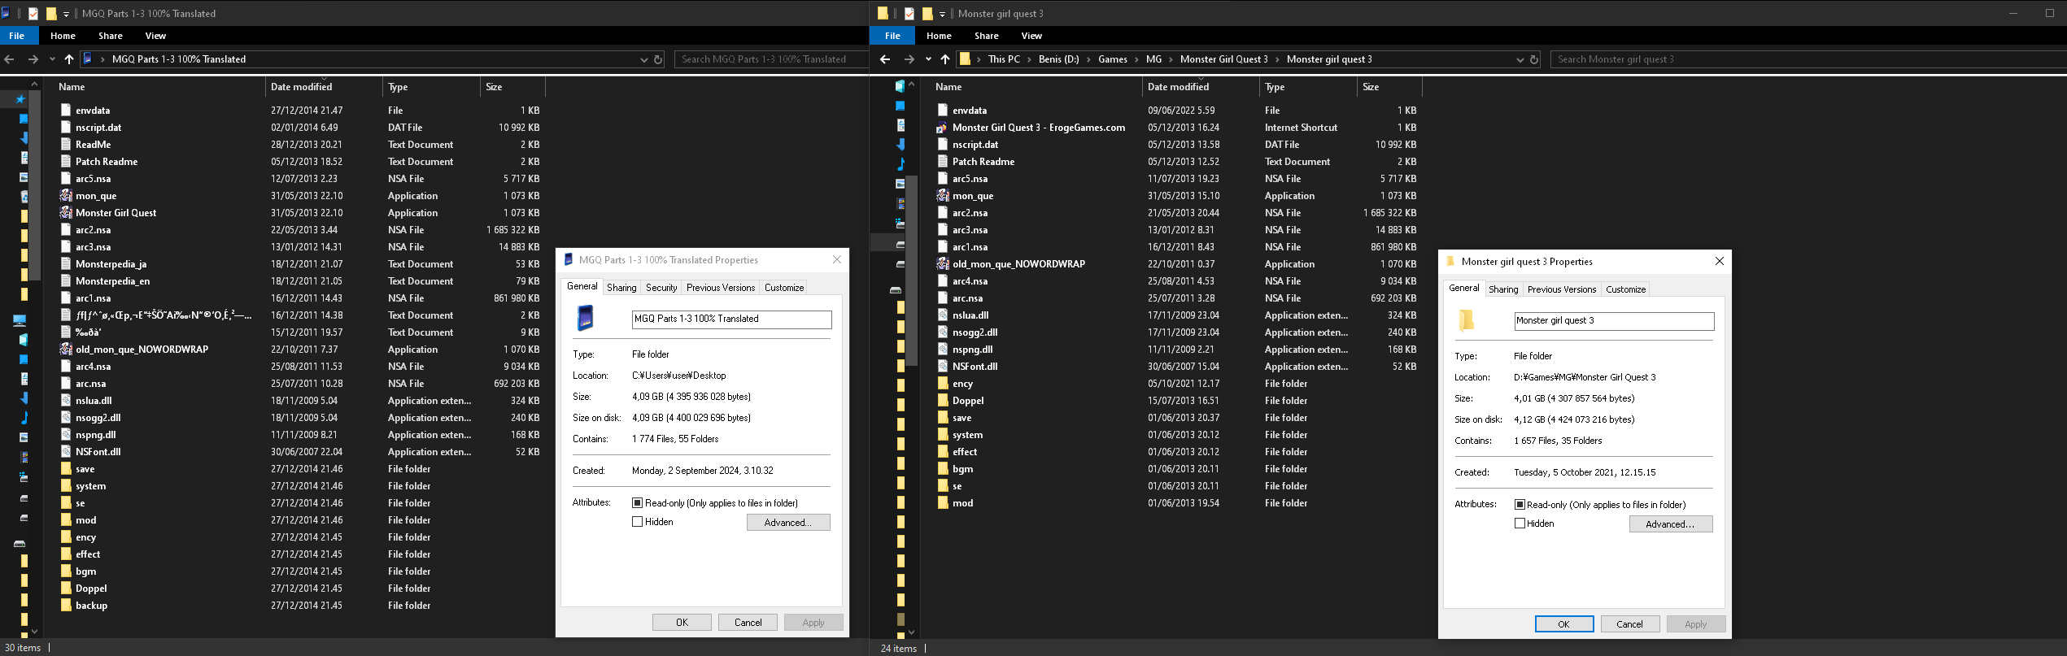Select nslua.dll file icon in left window

(x=66, y=401)
